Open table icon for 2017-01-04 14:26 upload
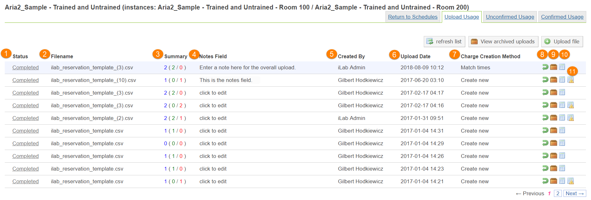 coord(562,156)
